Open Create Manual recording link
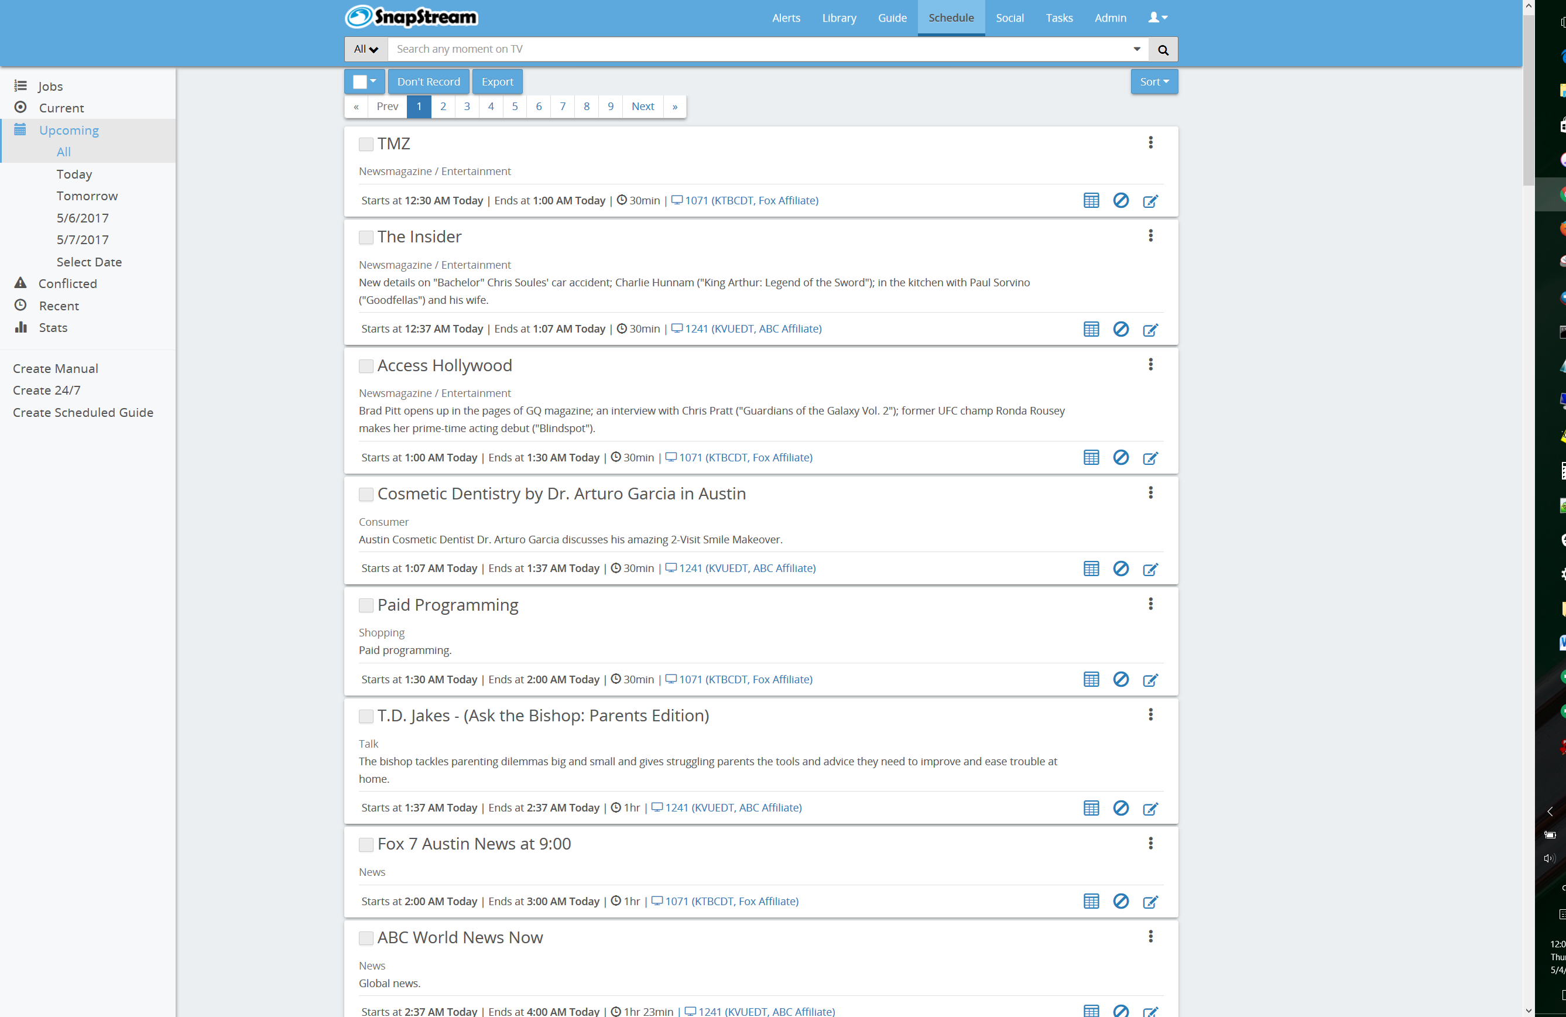The height and width of the screenshot is (1017, 1566). coord(55,369)
